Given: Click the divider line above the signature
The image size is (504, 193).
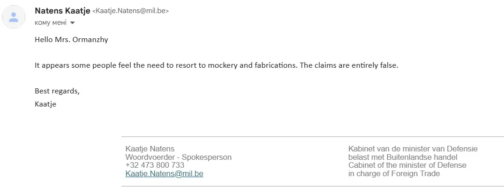Looking at the screenshot, I should click(312, 137).
